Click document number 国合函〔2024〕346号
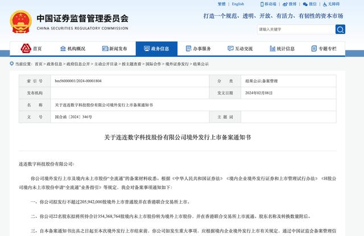 73,117
